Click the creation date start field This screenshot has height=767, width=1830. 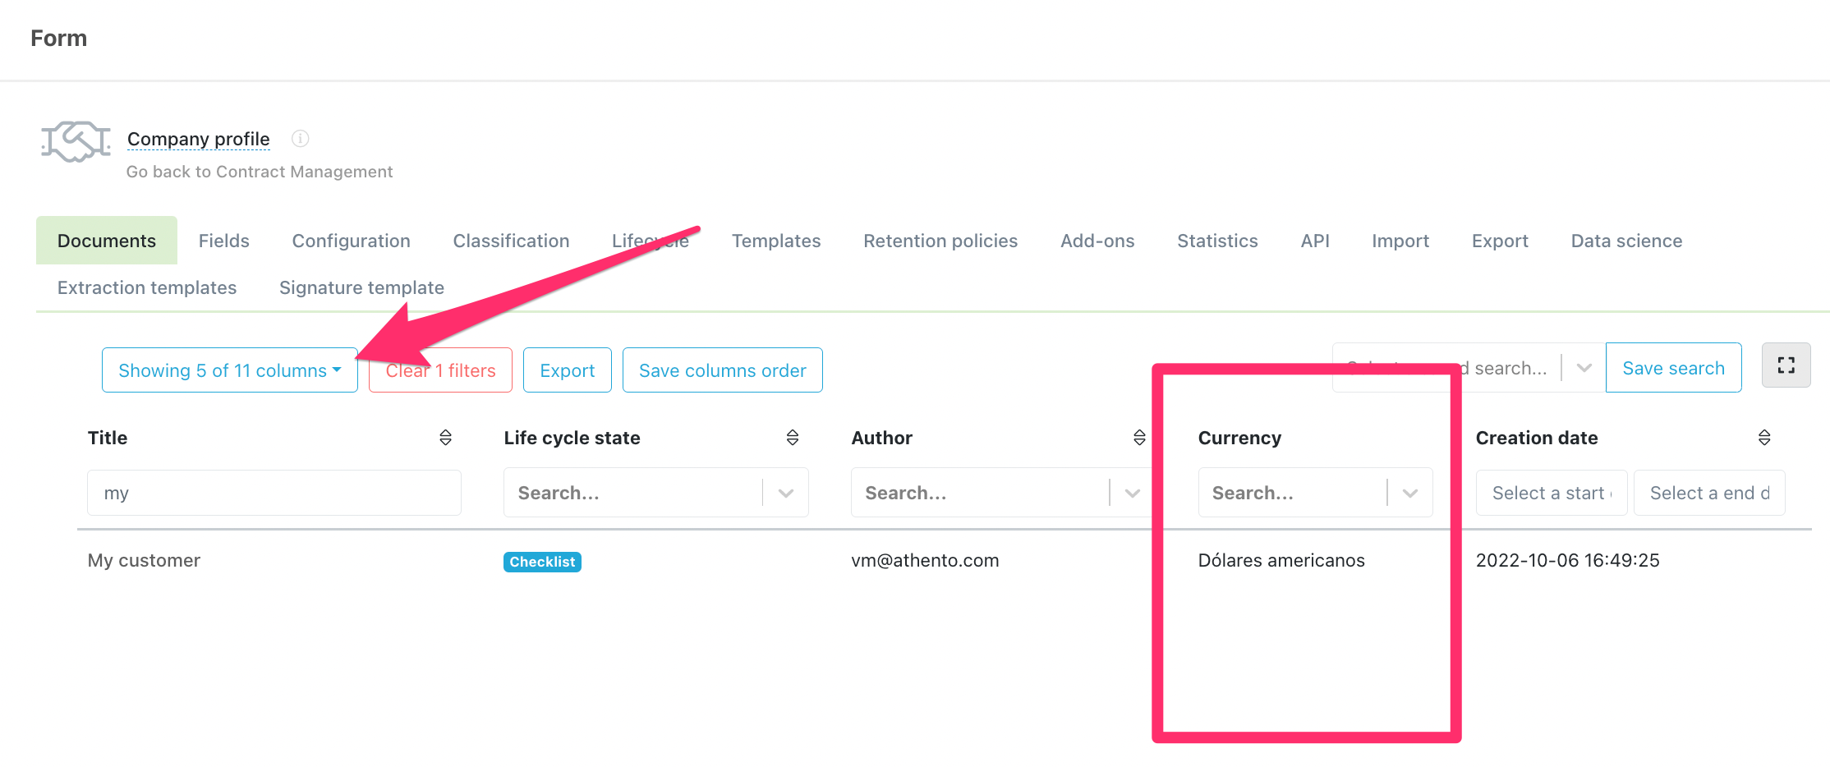pyautogui.click(x=1550, y=493)
